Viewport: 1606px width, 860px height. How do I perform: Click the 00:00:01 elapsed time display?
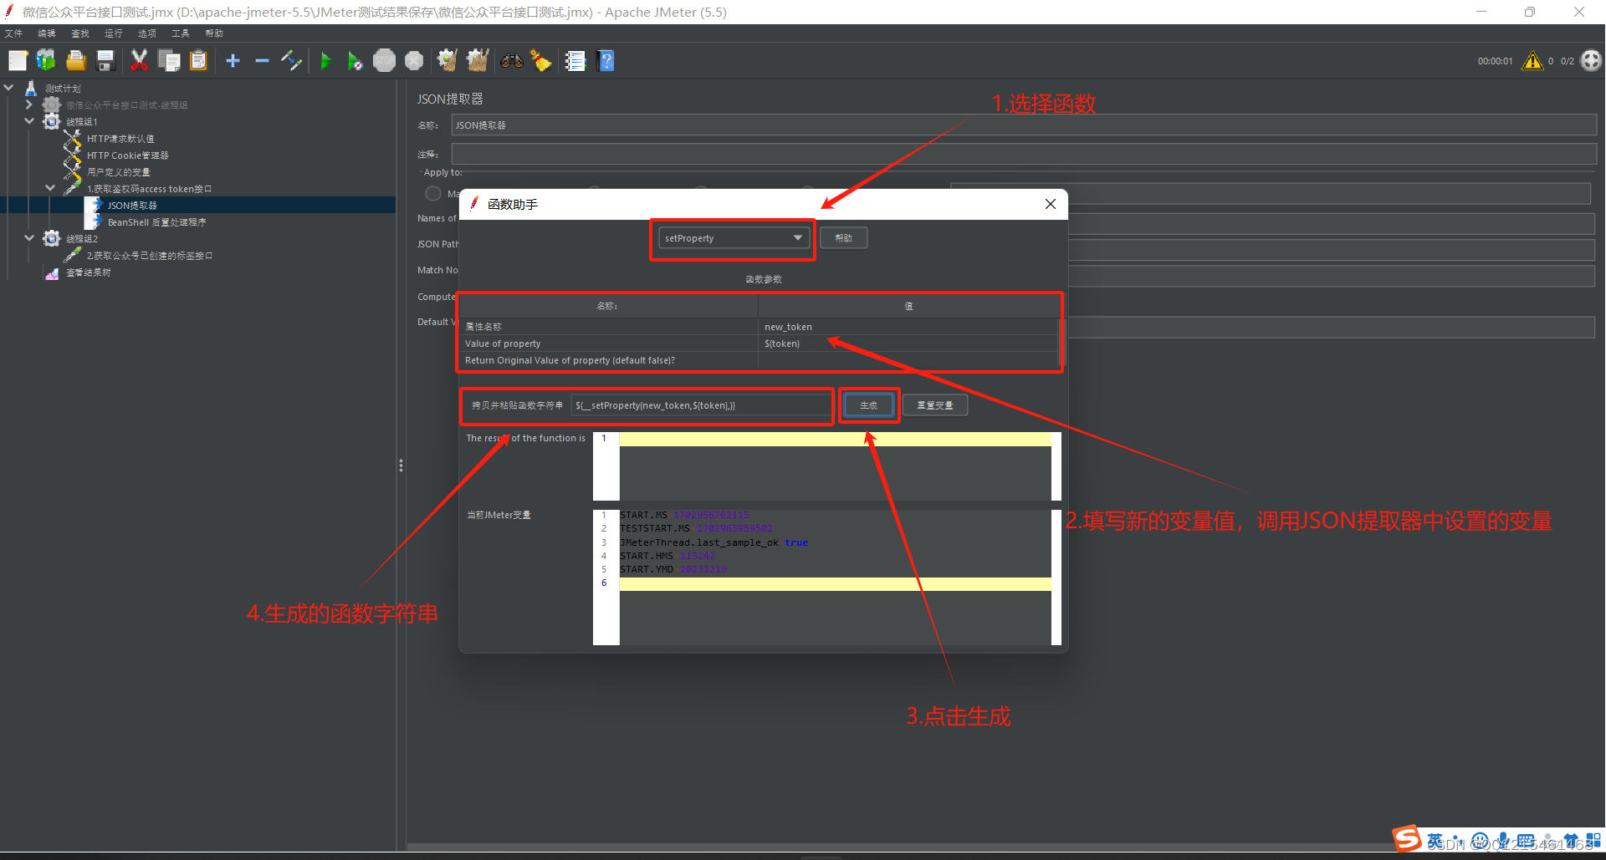click(x=1495, y=61)
